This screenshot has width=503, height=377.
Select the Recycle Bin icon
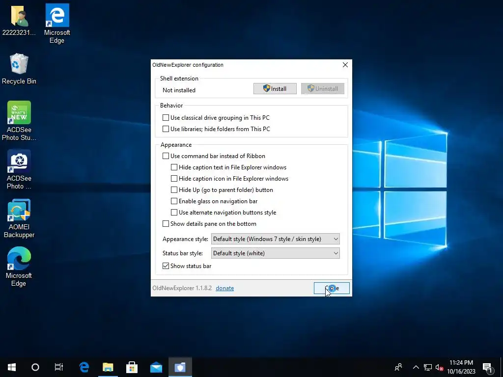(19, 69)
